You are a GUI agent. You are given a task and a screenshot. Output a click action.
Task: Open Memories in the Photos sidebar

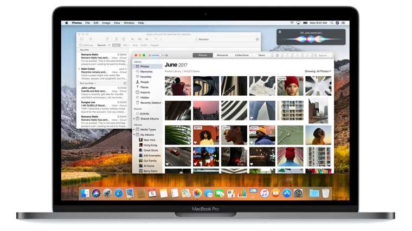(146, 71)
